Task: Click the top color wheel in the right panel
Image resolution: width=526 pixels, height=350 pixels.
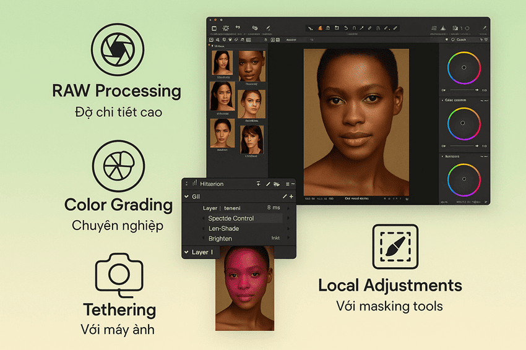Action: pos(464,68)
